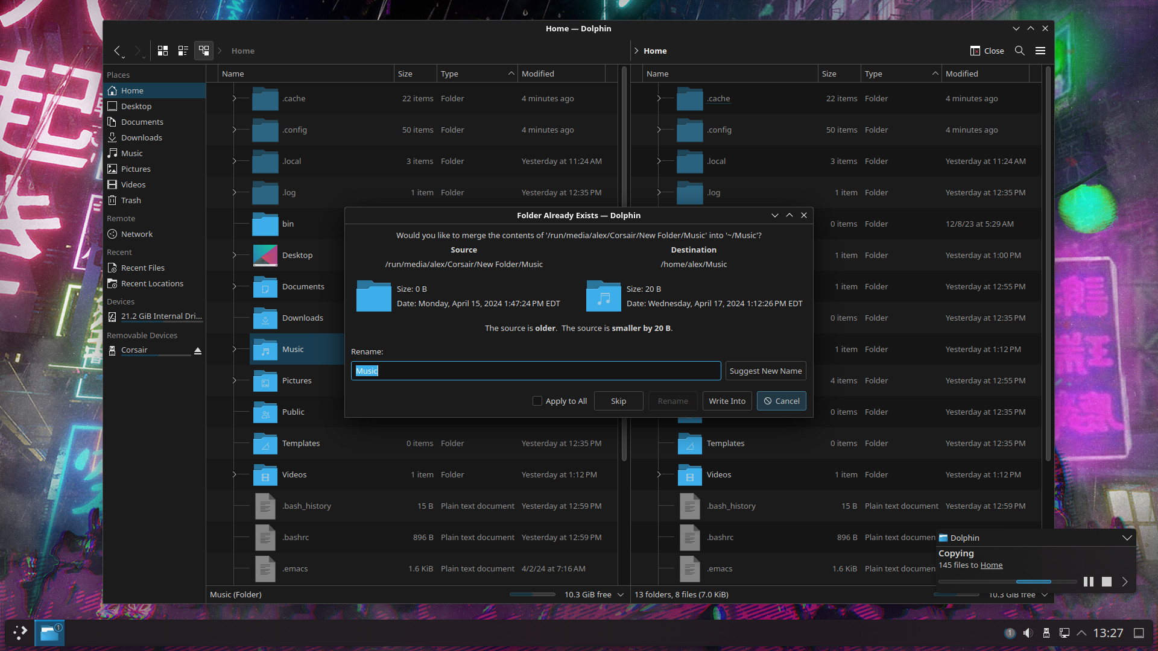This screenshot has height=651, width=1158.
Task: Open the Home link in copy notification
Action: pyautogui.click(x=992, y=565)
